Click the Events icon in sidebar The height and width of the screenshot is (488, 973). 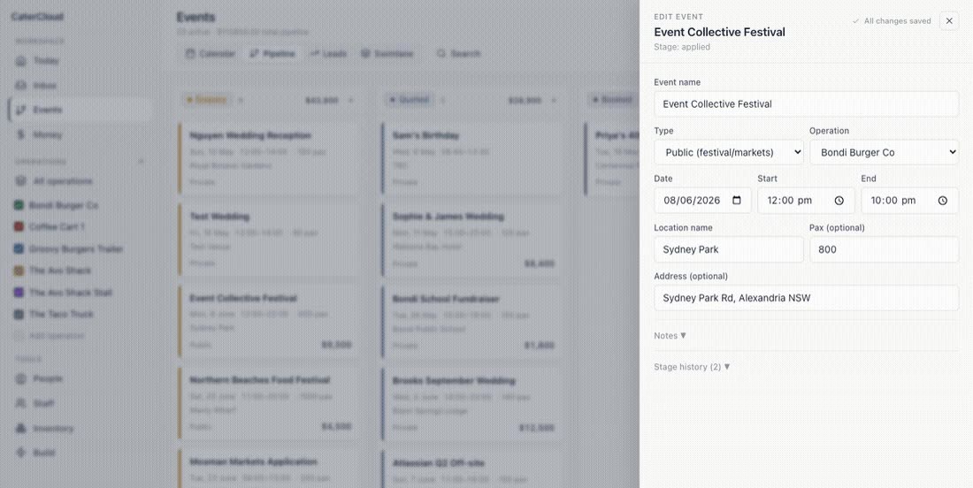[x=21, y=110]
